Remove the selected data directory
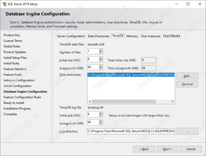The height and width of the screenshot is (156, 206). (x=187, y=84)
